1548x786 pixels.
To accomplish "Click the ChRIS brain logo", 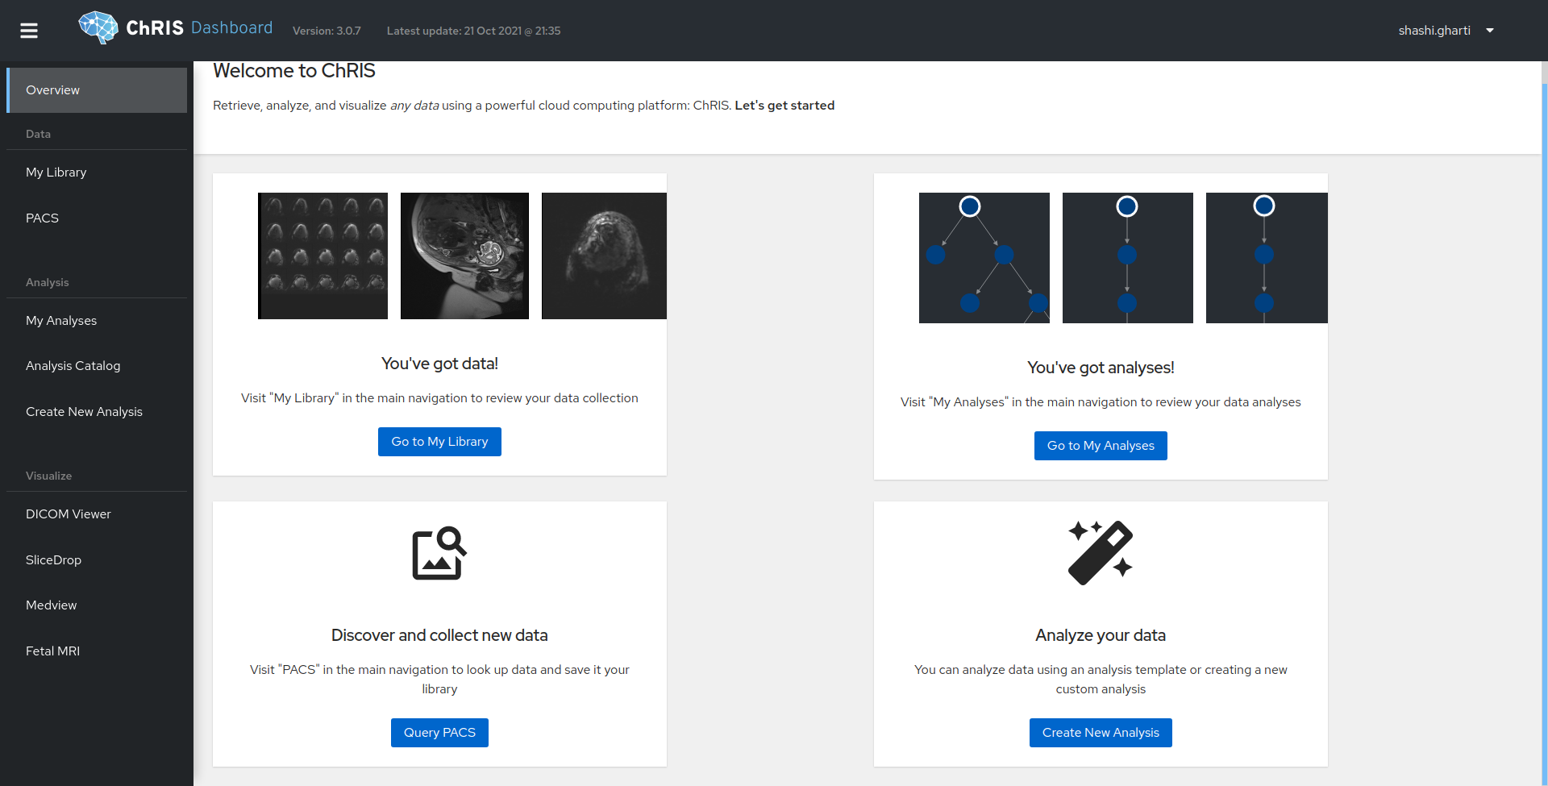I will point(98,27).
